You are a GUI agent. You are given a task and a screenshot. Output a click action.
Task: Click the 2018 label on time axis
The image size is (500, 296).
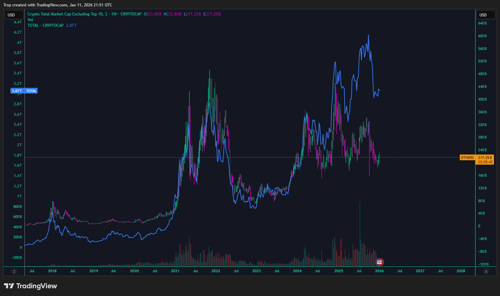(52, 271)
